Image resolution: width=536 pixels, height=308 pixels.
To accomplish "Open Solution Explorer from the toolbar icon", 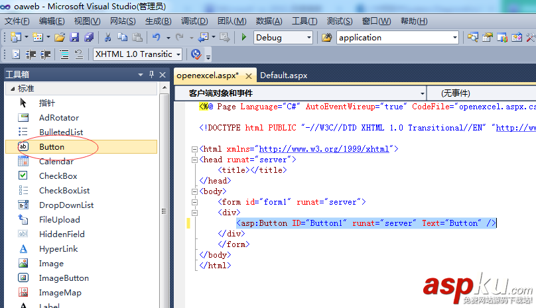I will tap(473, 37).
